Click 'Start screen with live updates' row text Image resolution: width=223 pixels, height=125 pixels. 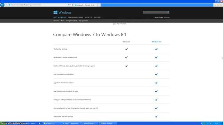pos(63,117)
